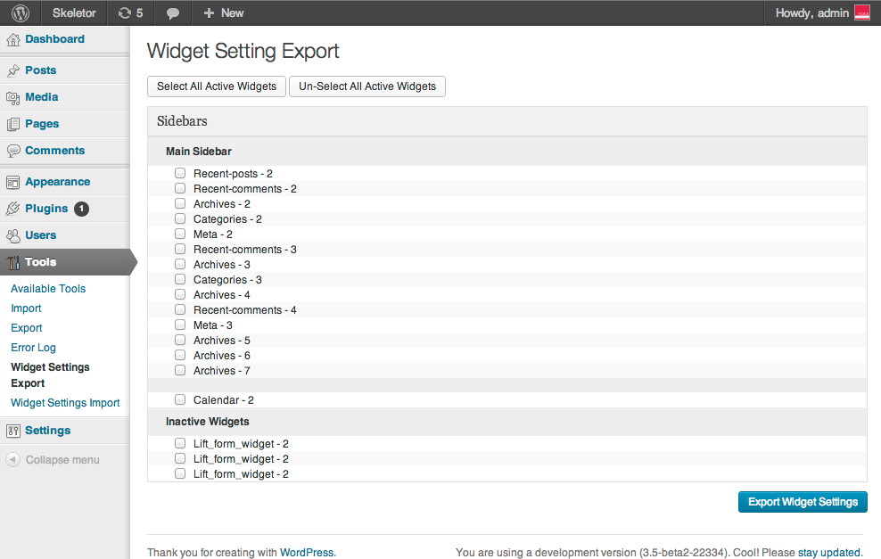Click the Media icon in sidebar

12,97
